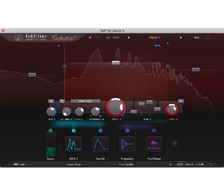Click the Space source label
Screen dimensions: 224x196
(x=50, y=159)
